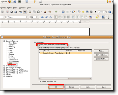Expand the OpenOffice.org Writer node
The width and height of the screenshot is (118, 95).
coord(4,69)
